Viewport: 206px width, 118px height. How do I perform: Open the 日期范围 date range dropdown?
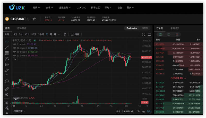20,111
